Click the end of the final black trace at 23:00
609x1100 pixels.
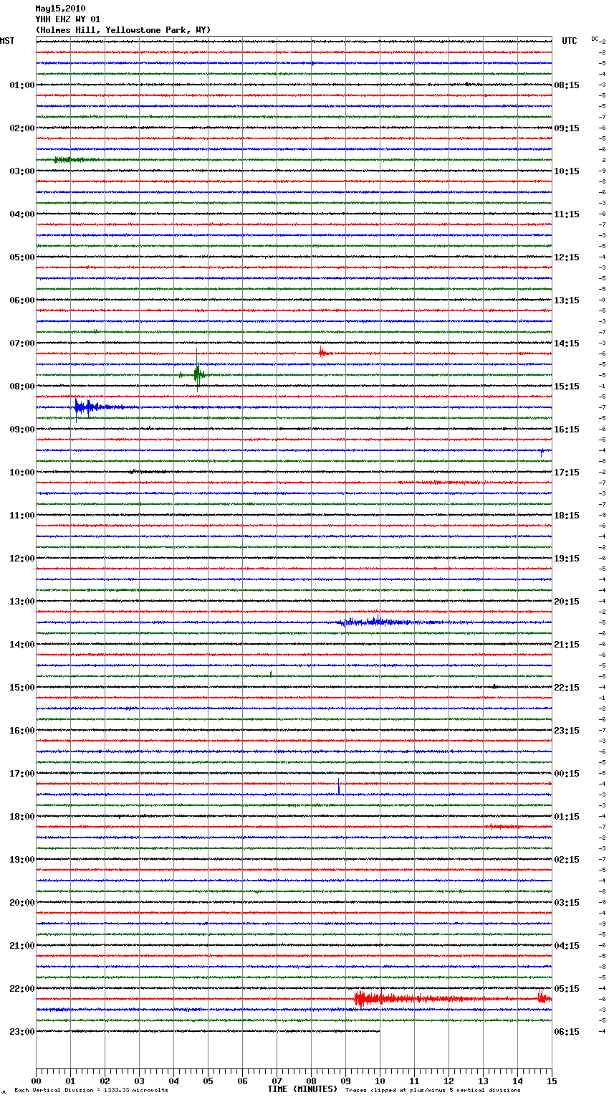[378, 1031]
